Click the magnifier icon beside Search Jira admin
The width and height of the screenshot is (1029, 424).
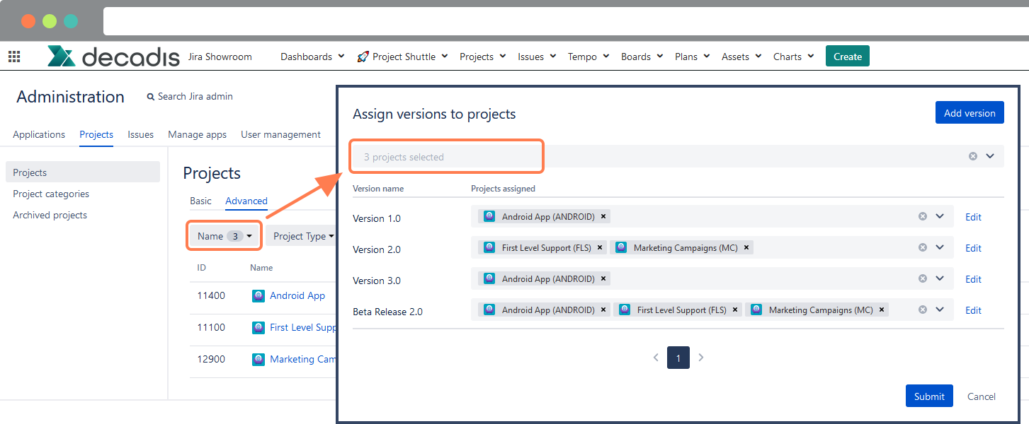149,96
